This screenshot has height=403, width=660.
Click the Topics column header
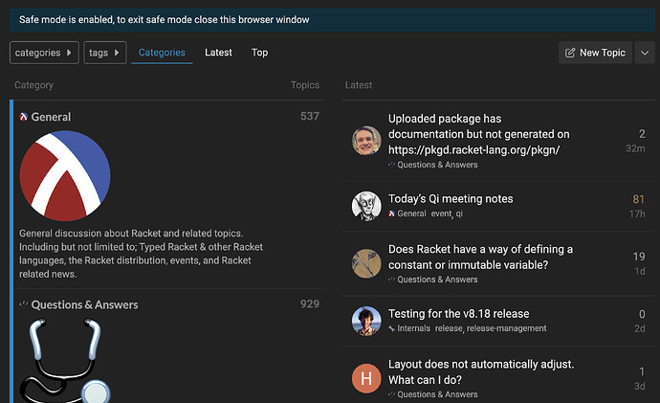[305, 85]
